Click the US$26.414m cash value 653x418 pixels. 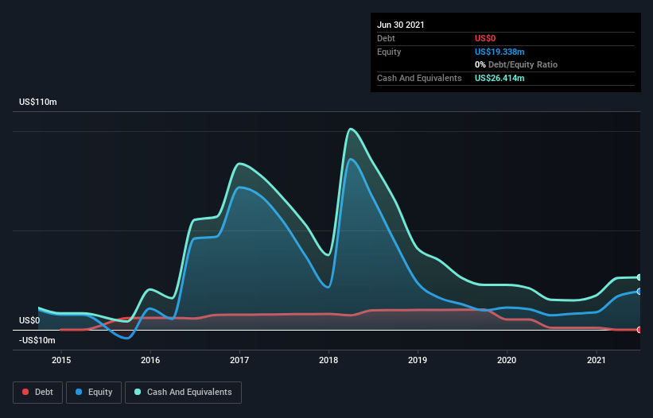pyautogui.click(x=499, y=78)
